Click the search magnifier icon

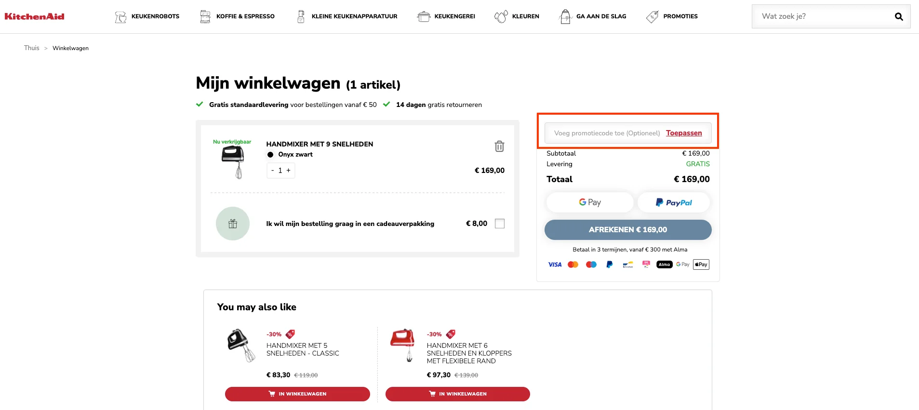point(899,16)
